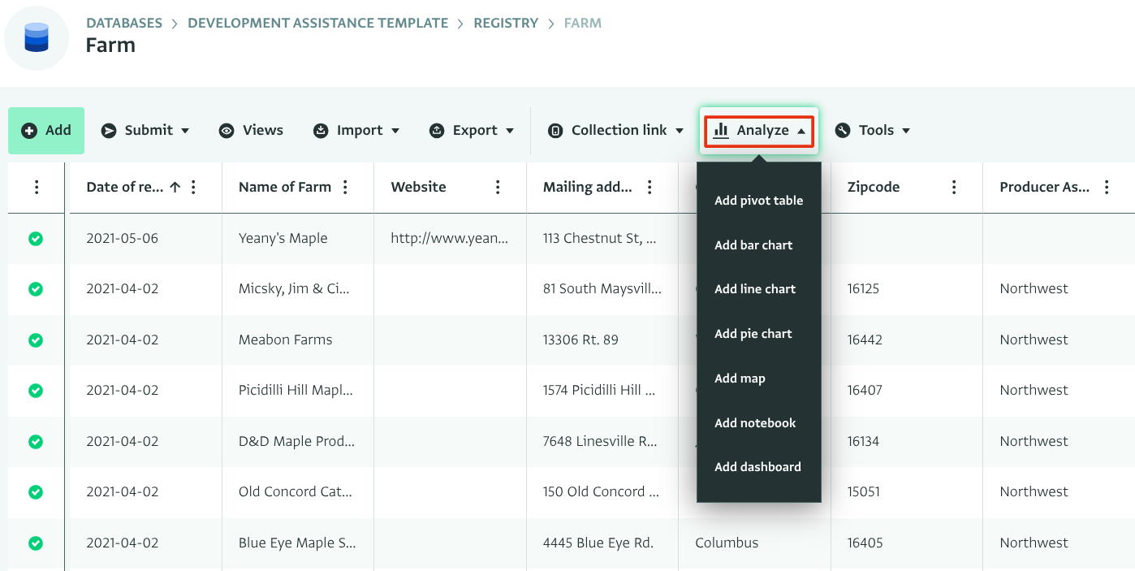Click Add dashboard entry
This screenshot has height=571, width=1135.
757,467
